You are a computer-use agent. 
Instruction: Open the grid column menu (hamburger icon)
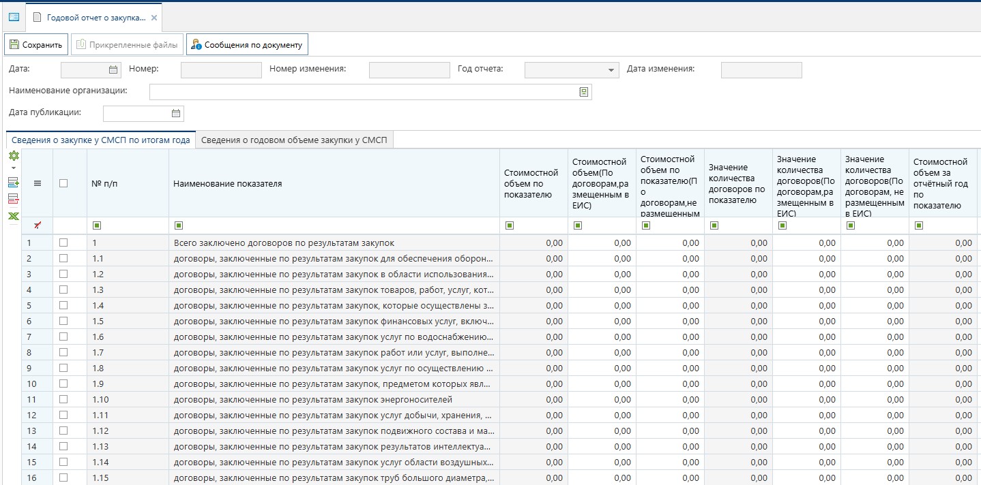click(x=38, y=183)
